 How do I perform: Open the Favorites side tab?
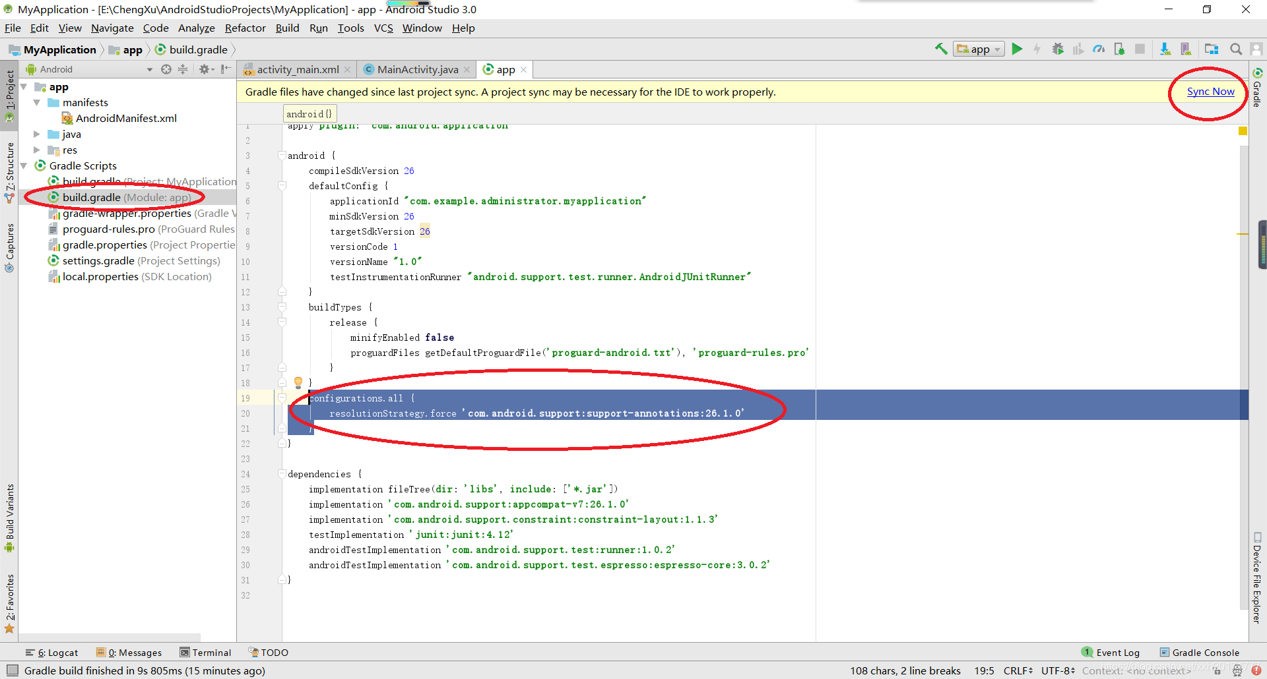(x=9, y=603)
